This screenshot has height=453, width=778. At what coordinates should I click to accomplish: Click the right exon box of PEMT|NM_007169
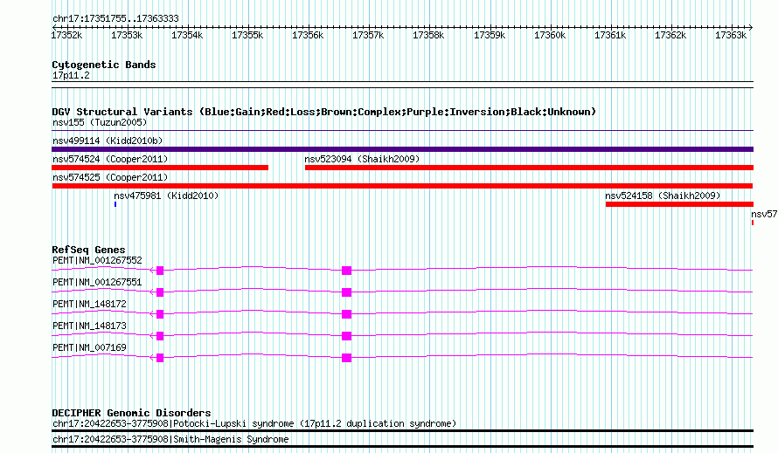(x=347, y=358)
